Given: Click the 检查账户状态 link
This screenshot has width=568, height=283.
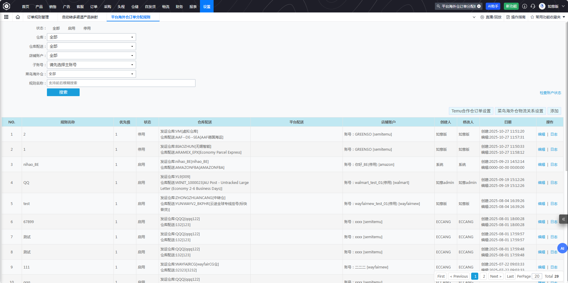Looking at the screenshot, I should 550,93.
